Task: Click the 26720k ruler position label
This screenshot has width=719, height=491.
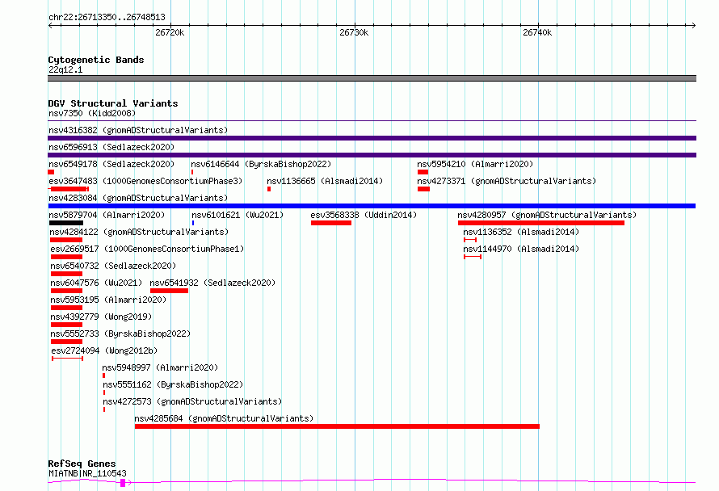Action: click(170, 32)
